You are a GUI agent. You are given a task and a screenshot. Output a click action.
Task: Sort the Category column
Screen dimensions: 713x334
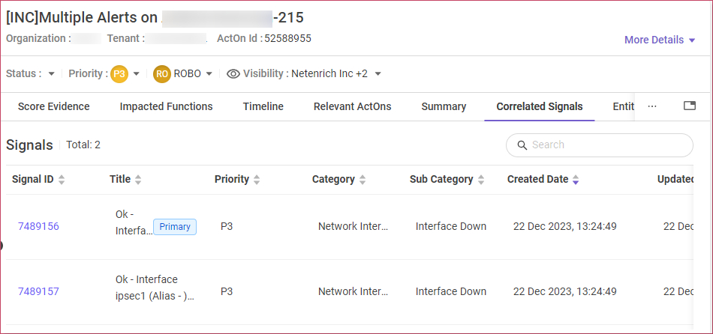pyautogui.click(x=363, y=180)
